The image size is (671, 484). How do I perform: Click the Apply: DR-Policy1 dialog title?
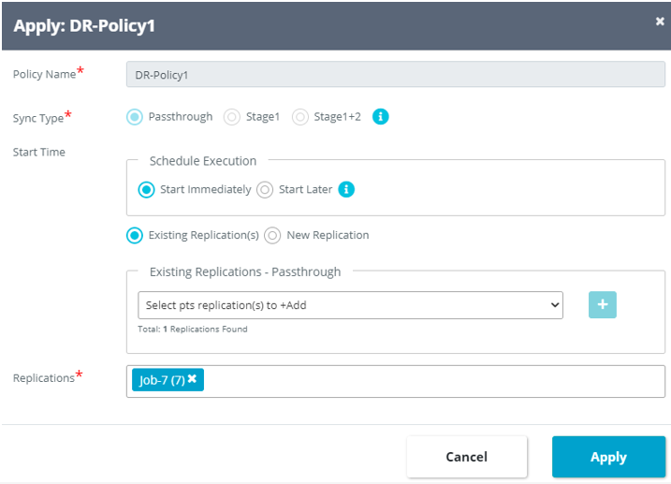[x=84, y=25]
